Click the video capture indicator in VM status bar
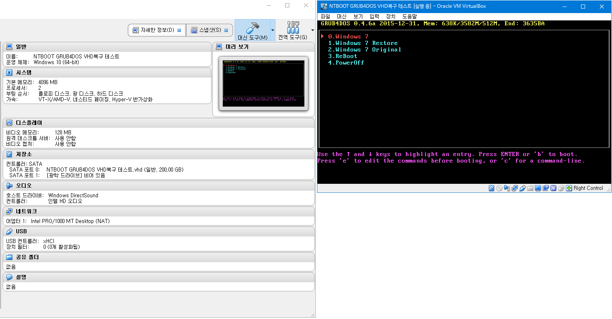This screenshot has width=612, height=319. 545,188
